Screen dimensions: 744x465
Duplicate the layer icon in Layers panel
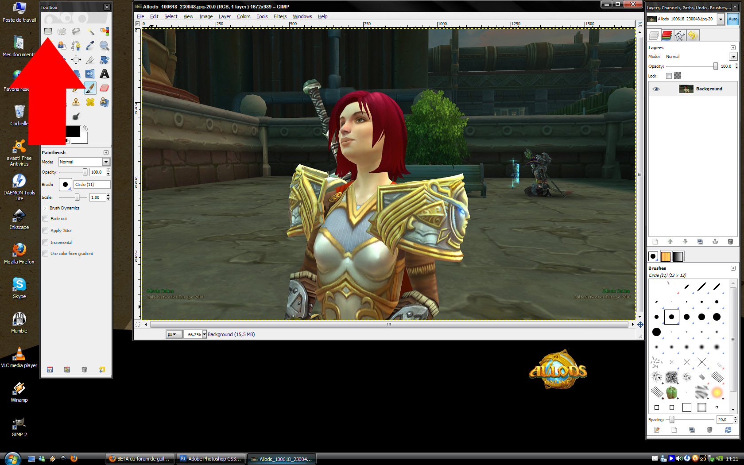(700, 241)
